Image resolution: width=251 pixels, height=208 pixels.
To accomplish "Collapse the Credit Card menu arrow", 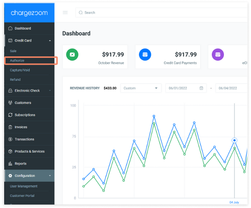I will (x=50, y=41).
